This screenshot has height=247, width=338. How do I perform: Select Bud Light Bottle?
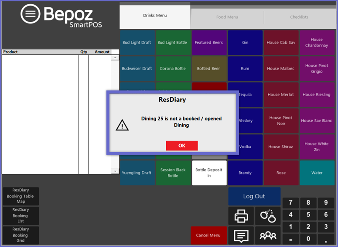pyautogui.click(x=173, y=43)
